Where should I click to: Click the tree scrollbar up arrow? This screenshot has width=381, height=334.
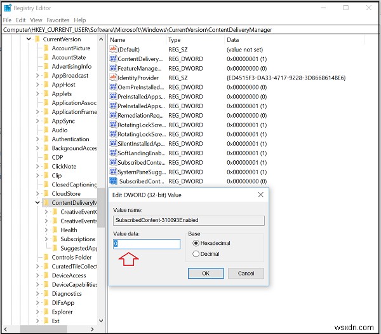(x=101, y=39)
